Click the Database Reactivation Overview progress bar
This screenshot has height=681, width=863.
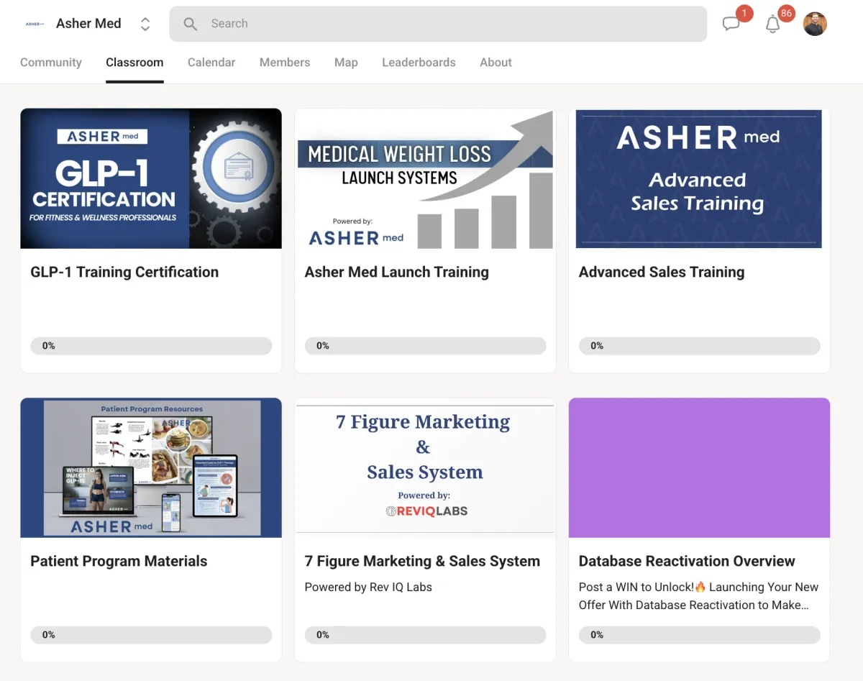click(x=699, y=635)
